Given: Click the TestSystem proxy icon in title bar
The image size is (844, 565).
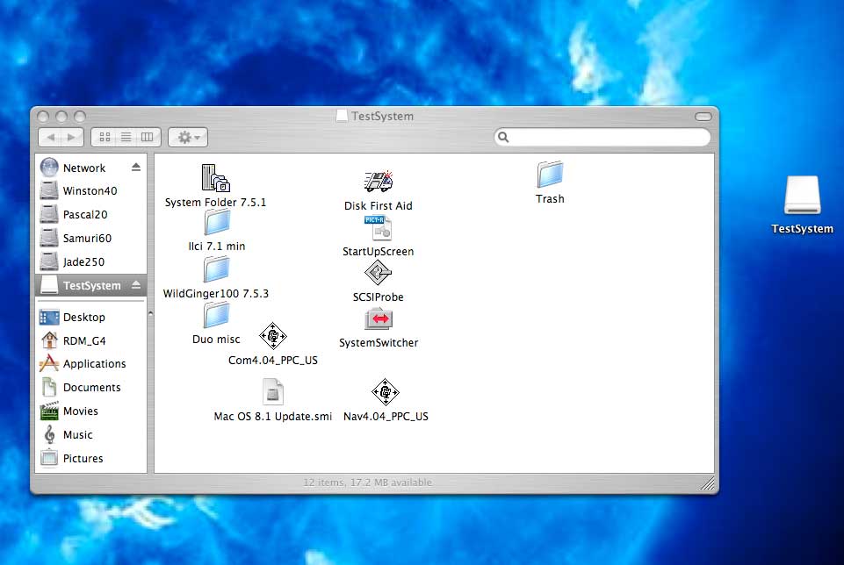Looking at the screenshot, I should tap(342, 116).
